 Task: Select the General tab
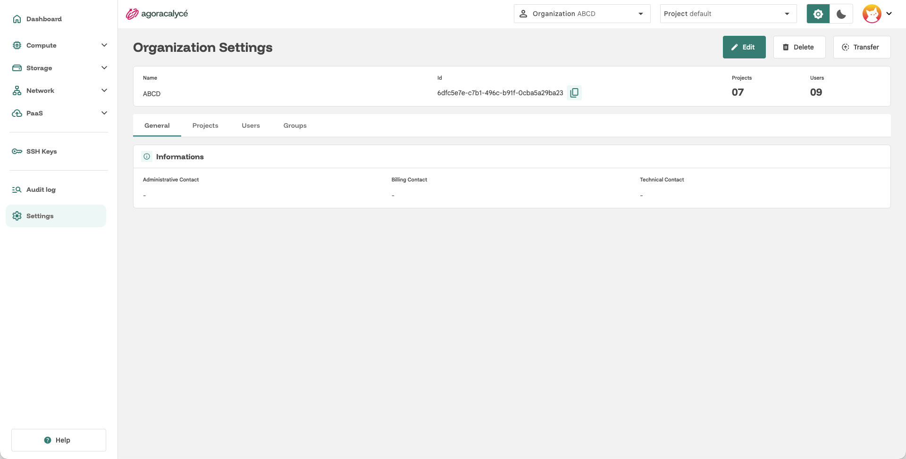coord(157,125)
